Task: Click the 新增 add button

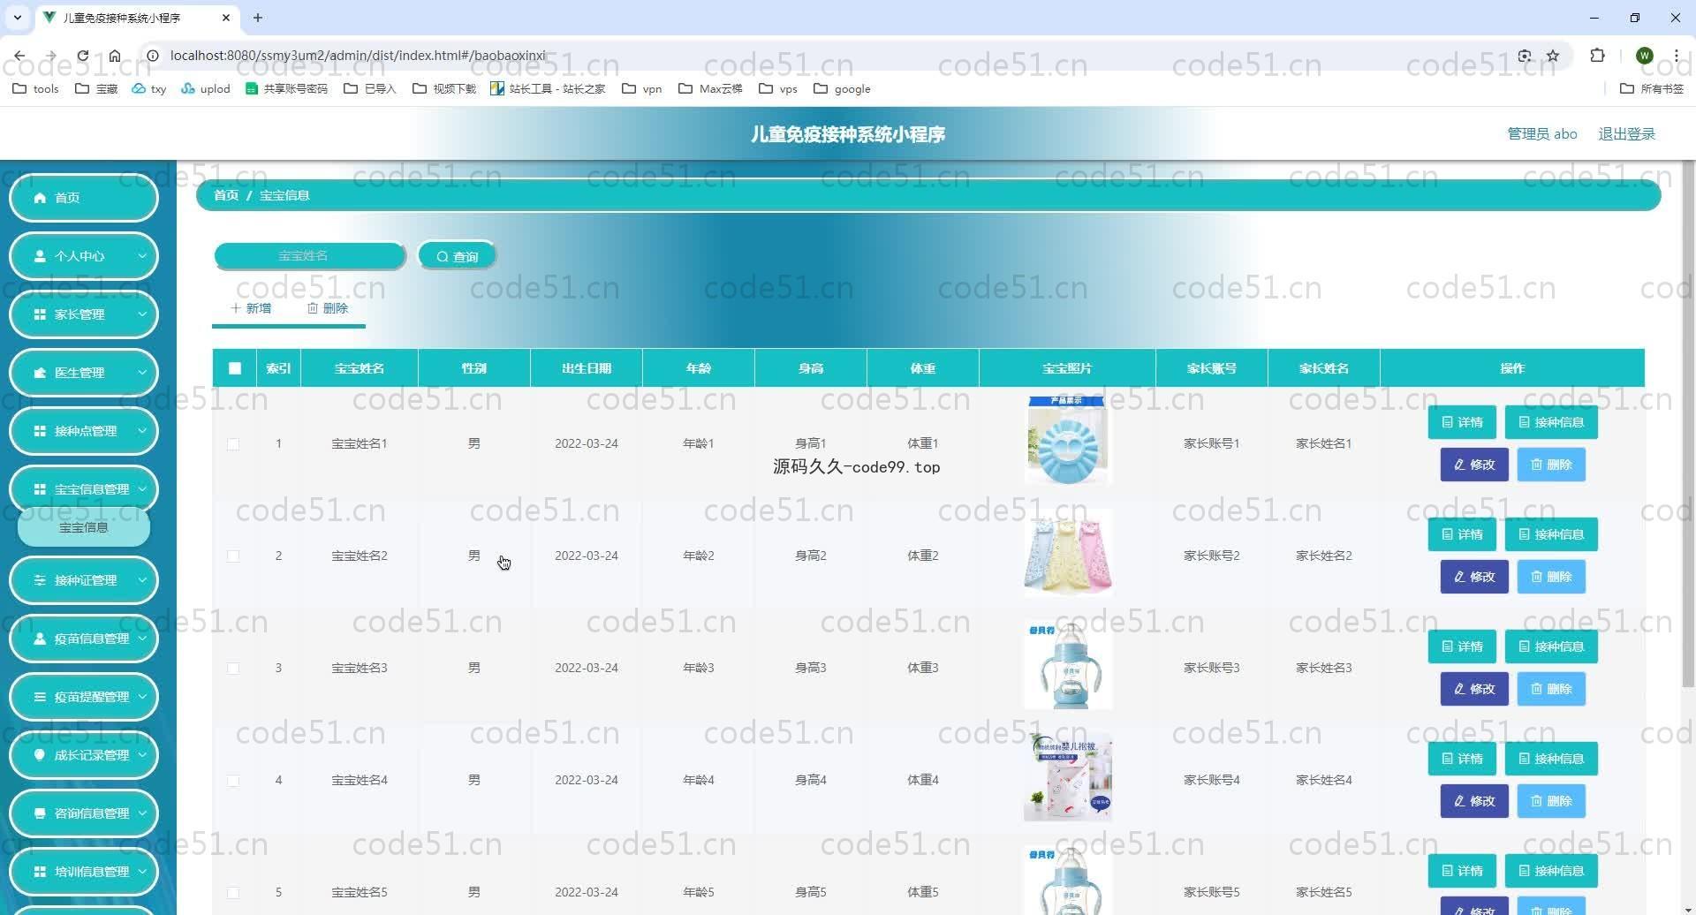Action: click(x=251, y=308)
